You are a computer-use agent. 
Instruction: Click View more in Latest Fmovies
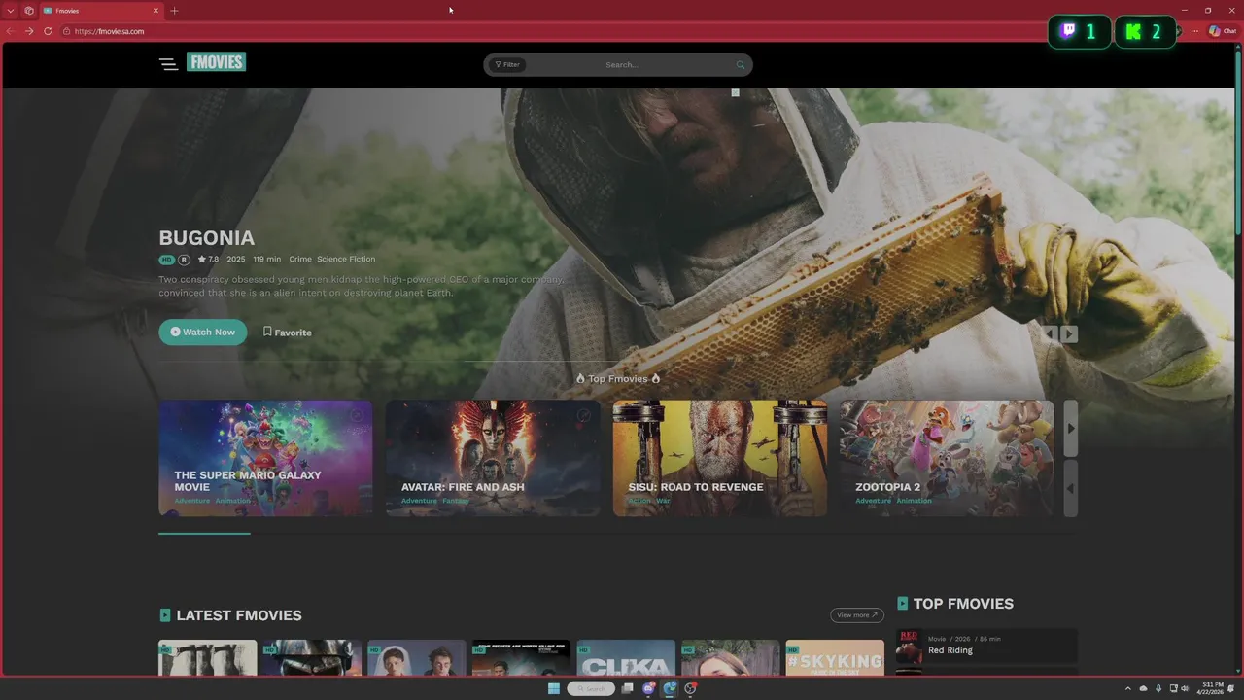coord(857,615)
